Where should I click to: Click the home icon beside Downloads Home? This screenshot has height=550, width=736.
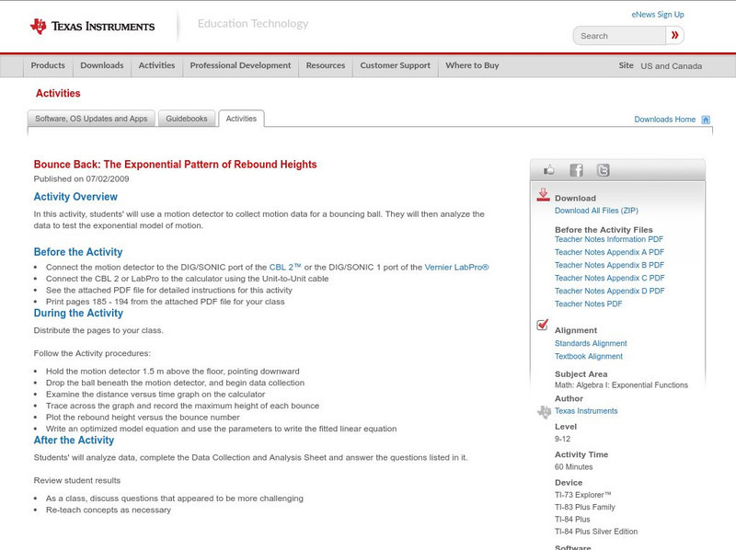pyautogui.click(x=706, y=120)
